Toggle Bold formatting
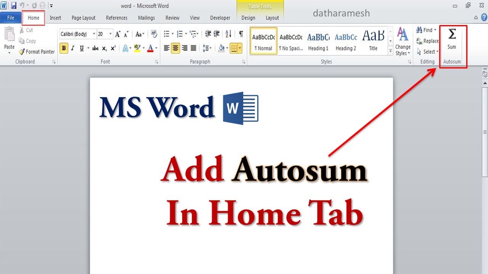This screenshot has height=274, width=488. (x=64, y=48)
